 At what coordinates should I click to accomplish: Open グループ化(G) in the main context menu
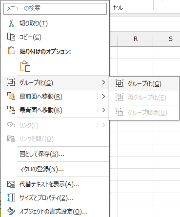coord(55,82)
